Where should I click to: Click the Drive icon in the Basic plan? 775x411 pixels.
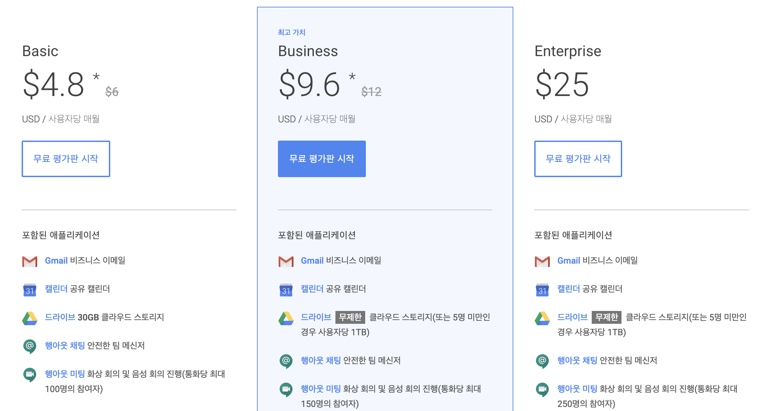coord(30,318)
